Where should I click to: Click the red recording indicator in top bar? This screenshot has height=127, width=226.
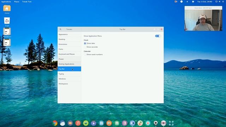176,1
